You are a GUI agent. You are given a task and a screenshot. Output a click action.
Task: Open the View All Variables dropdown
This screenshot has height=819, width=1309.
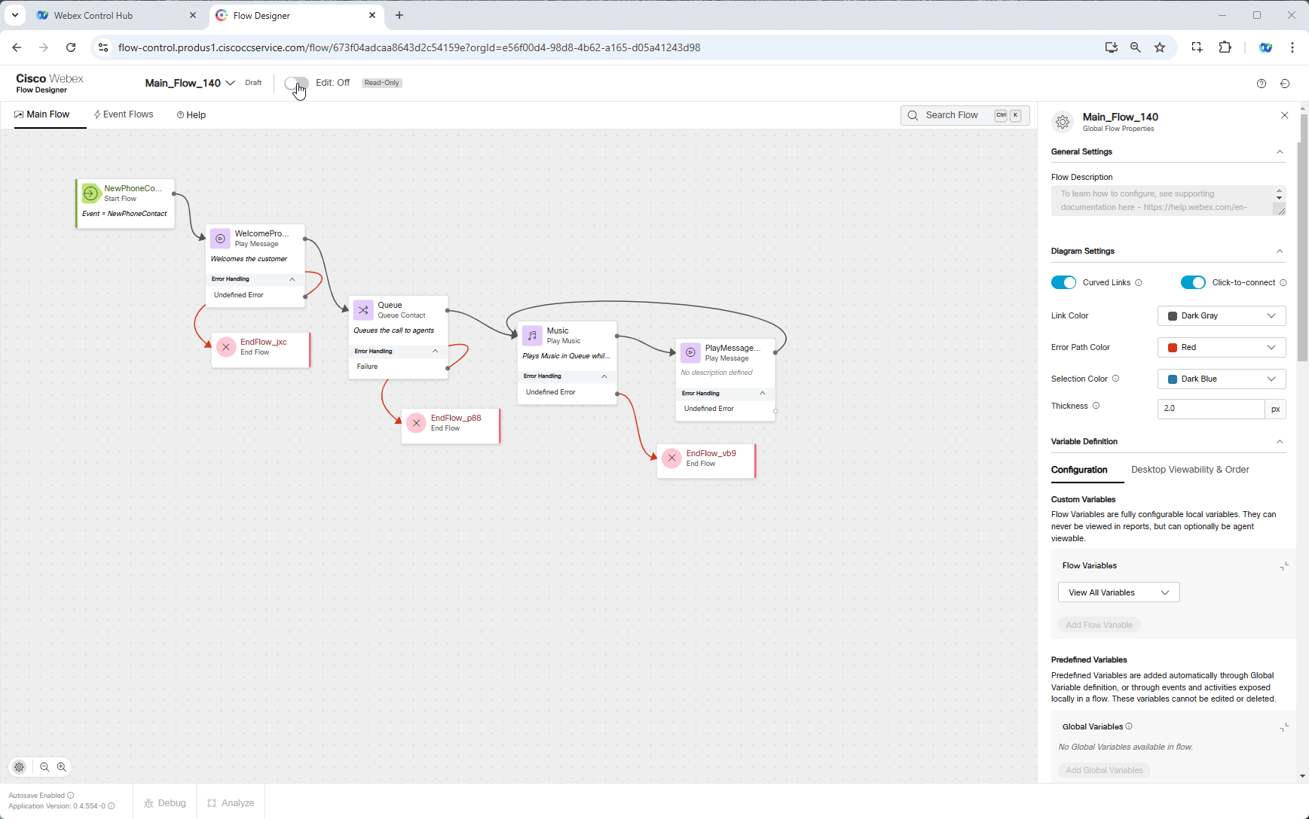1119,592
